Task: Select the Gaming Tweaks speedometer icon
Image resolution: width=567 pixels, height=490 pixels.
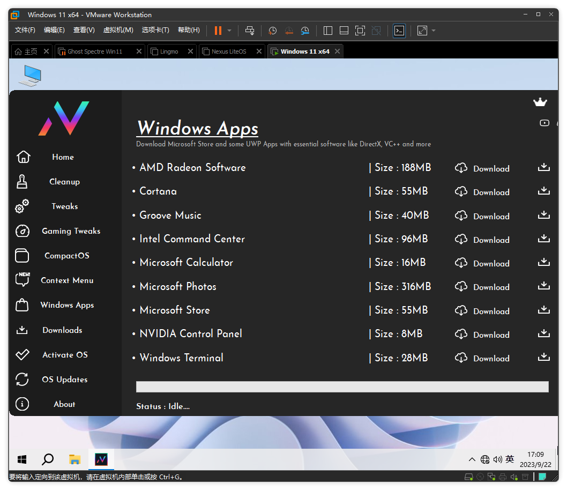Action: click(x=22, y=231)
